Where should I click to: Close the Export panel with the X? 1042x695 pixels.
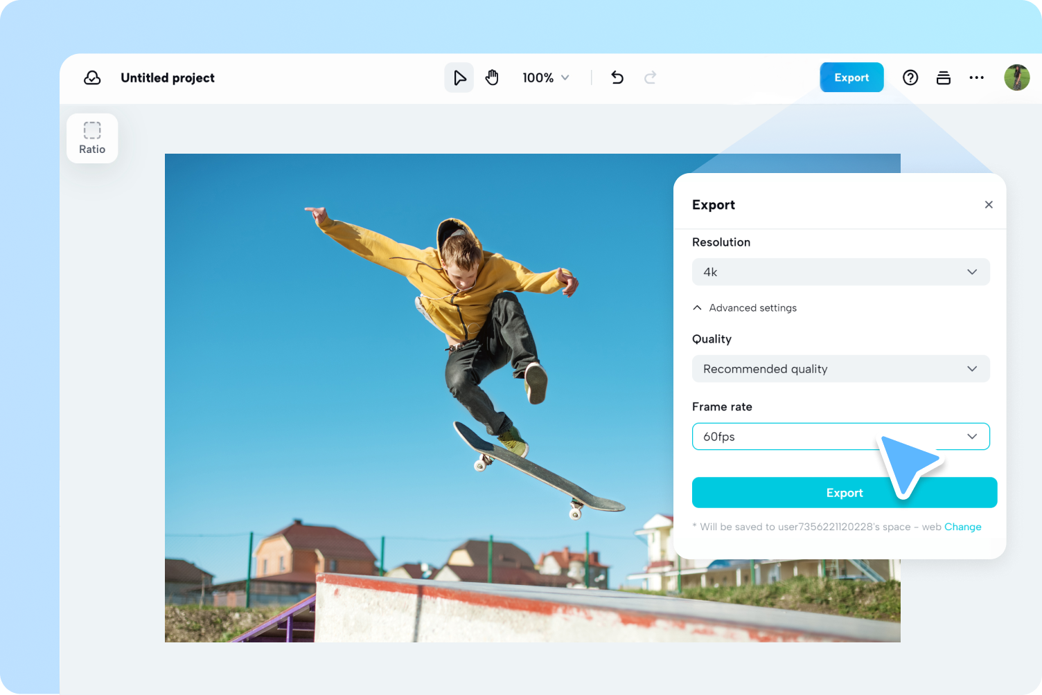coord(989,204)
